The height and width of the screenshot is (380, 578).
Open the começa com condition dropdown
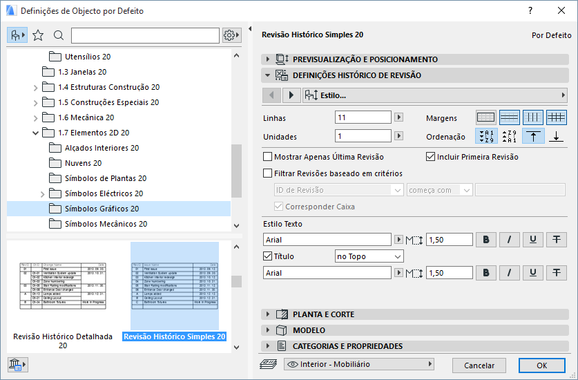(439, 190)
